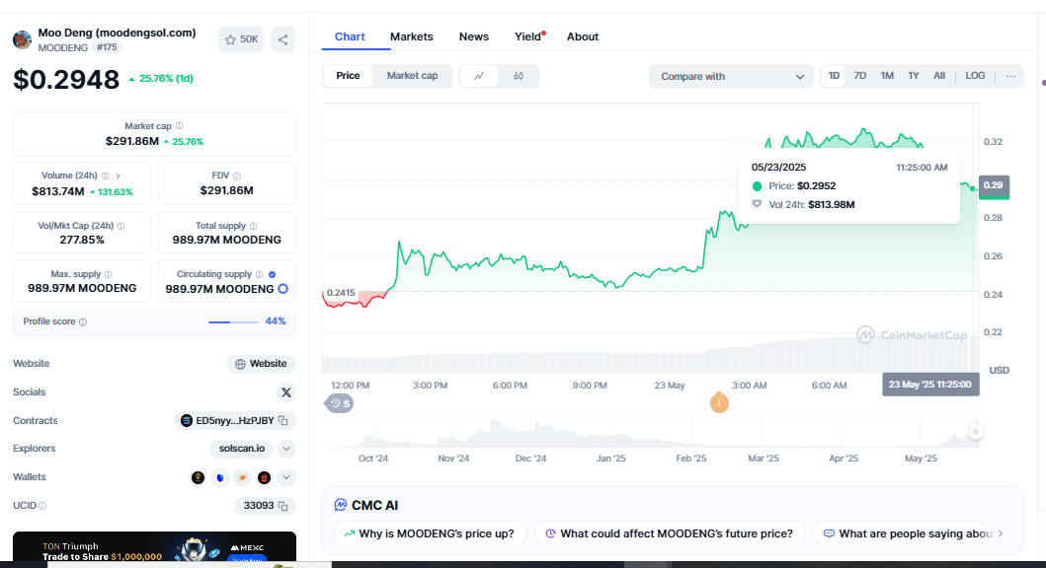Click the Circulating supply info icon
This screenshot has height=568, width=1046.
(260, 274)
